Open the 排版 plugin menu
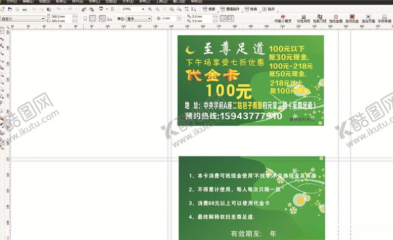 pyautogui.click(x=209, y=9)
